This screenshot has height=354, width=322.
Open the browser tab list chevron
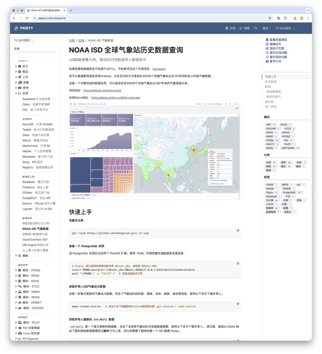click(x=308, y=10)
